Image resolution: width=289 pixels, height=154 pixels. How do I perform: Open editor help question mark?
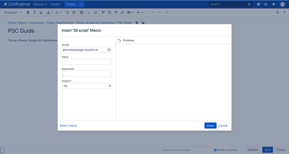pos(284,12)
